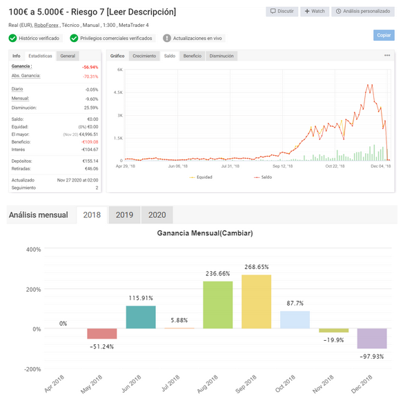Viewport: 403px width, 407px height.
Task: Click the red May 2018 bar
Action: tap(102, 334)
